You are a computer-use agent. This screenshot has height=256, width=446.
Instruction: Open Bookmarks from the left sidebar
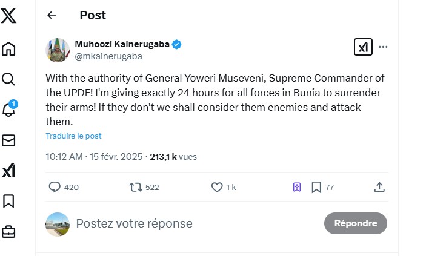click(x=8, y=201)
